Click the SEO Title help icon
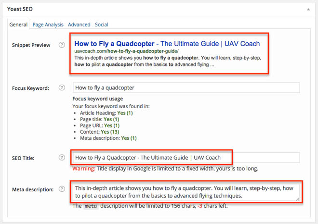The height and width of the screenshot is (224, 318). 62,158
